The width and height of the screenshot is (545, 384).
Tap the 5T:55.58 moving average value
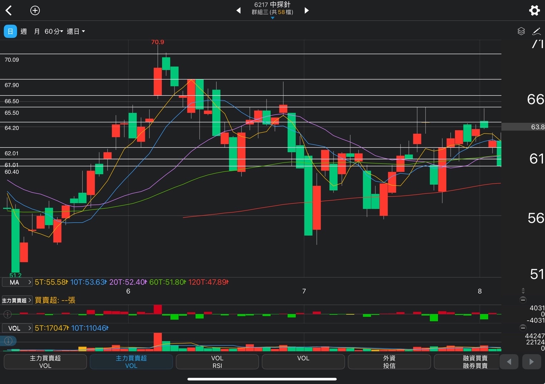[x=51, y=282]
